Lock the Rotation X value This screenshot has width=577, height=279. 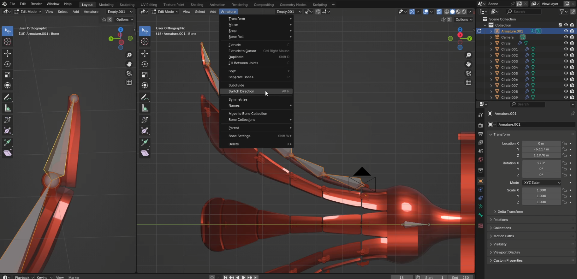tap(564, 163)
